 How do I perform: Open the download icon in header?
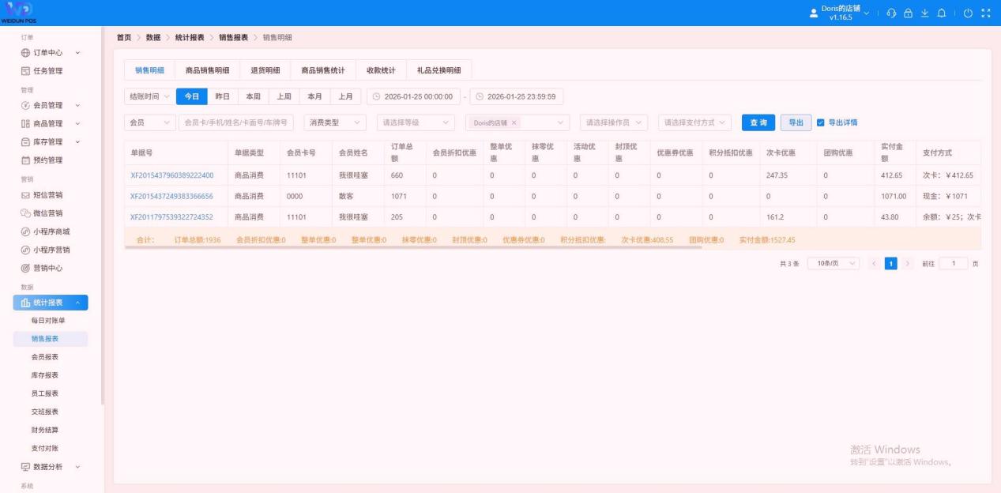pyautogui.click(x=925, y=13)
